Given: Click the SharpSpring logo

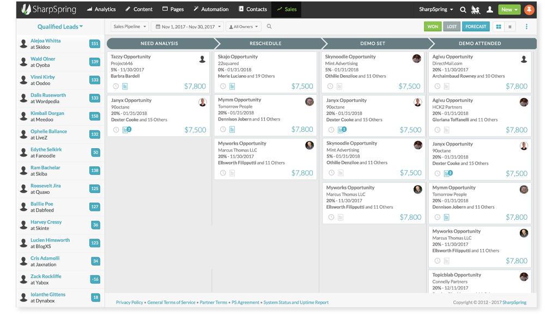Looking at the screenshot, I should point(48,9).
